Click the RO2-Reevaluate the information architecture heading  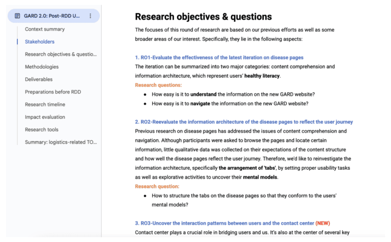click(244, 122)
